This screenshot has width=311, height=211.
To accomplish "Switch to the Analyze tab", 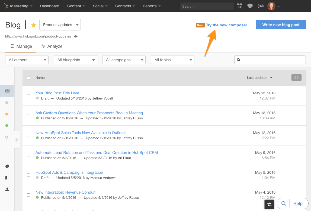I will (52, 46).
